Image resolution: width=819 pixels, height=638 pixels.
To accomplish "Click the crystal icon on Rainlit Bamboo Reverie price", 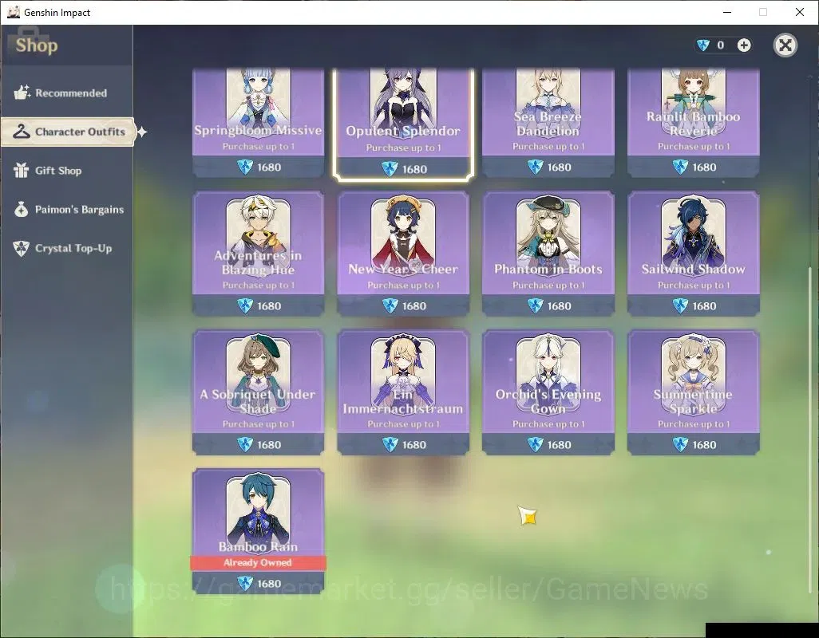I will (x=680, y=167).
